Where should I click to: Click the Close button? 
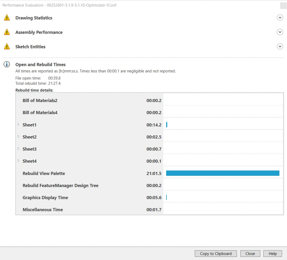tap(250, 253)
